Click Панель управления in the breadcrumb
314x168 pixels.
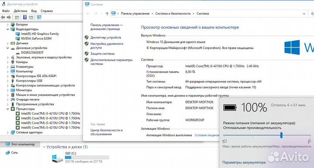(x=135, y=14)
